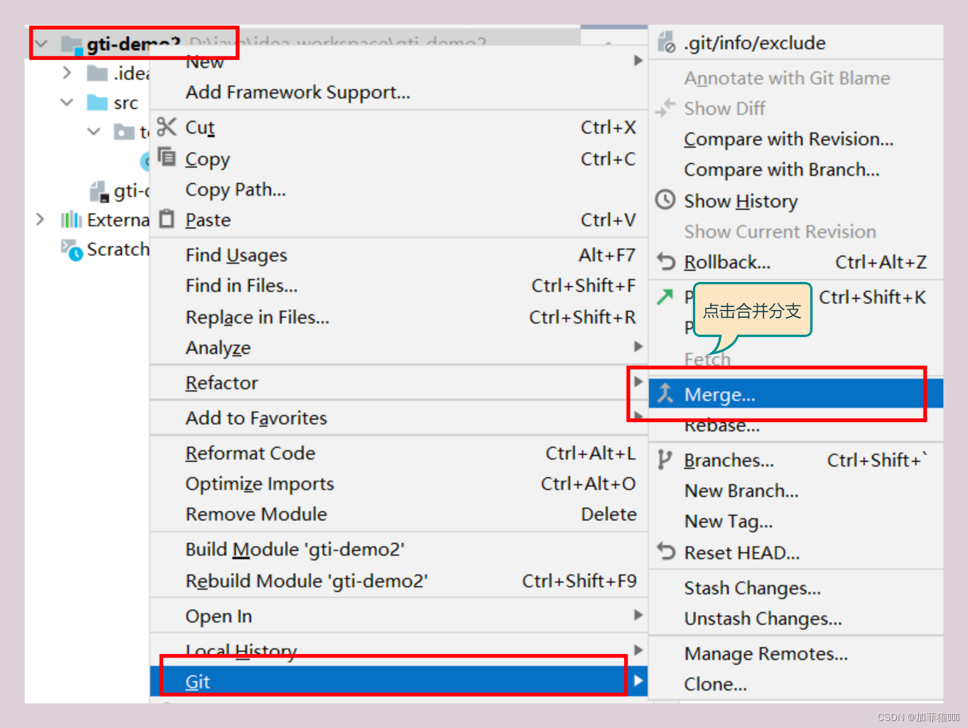Click the Paste clipboard icon
The image size is (968, 728).
[167, 219]
